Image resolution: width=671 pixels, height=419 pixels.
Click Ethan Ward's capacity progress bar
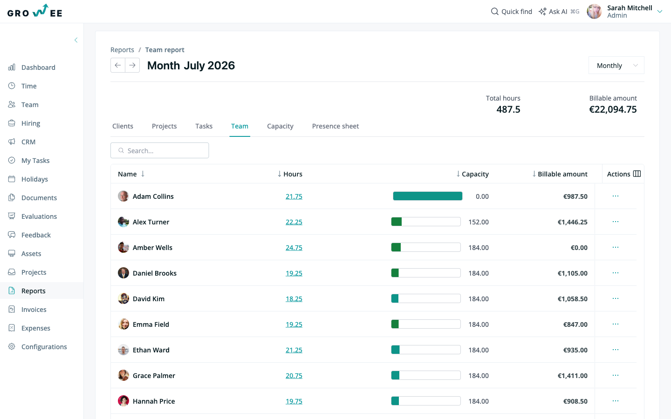426,350
